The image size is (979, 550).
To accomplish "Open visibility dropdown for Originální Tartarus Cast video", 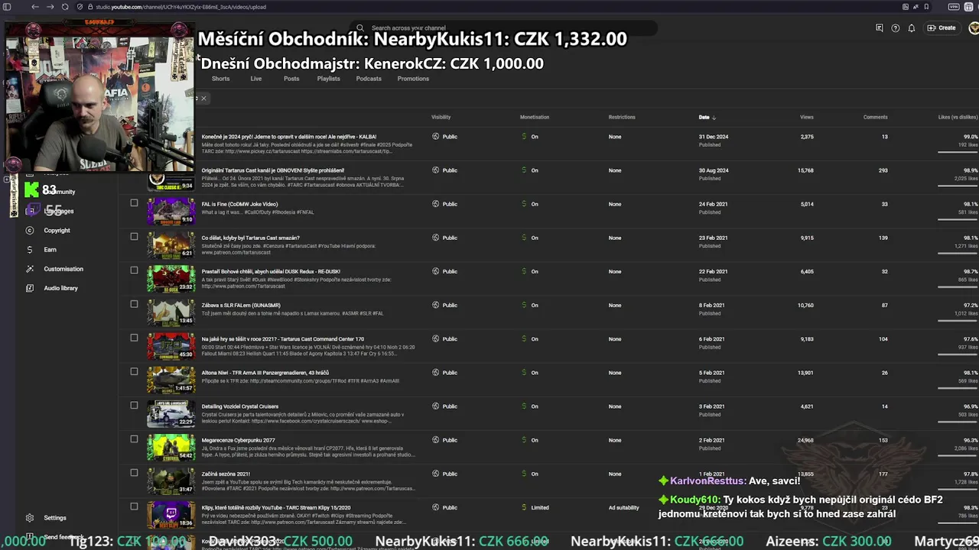I will coord(444,170).
